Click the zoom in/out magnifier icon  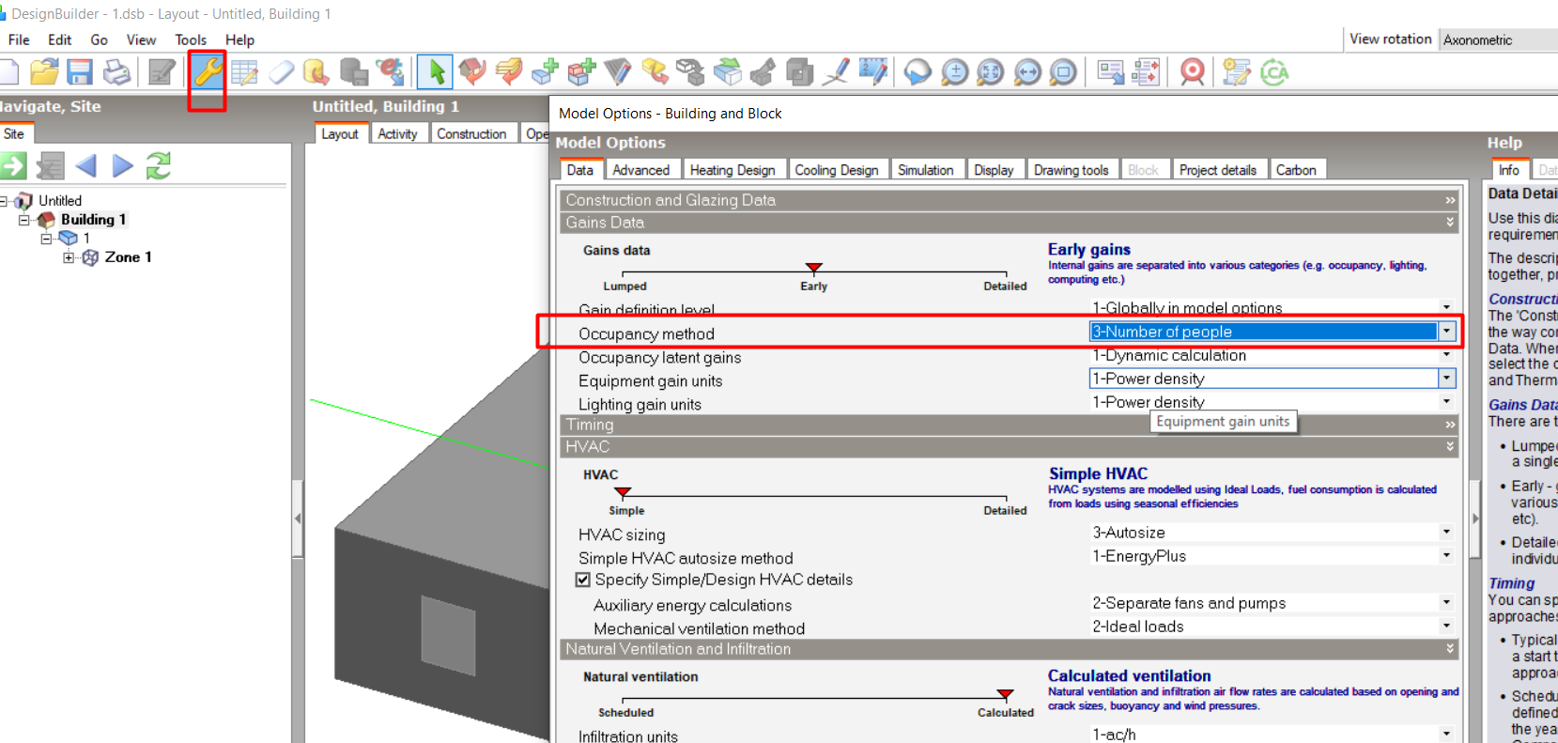click(955, 72)
